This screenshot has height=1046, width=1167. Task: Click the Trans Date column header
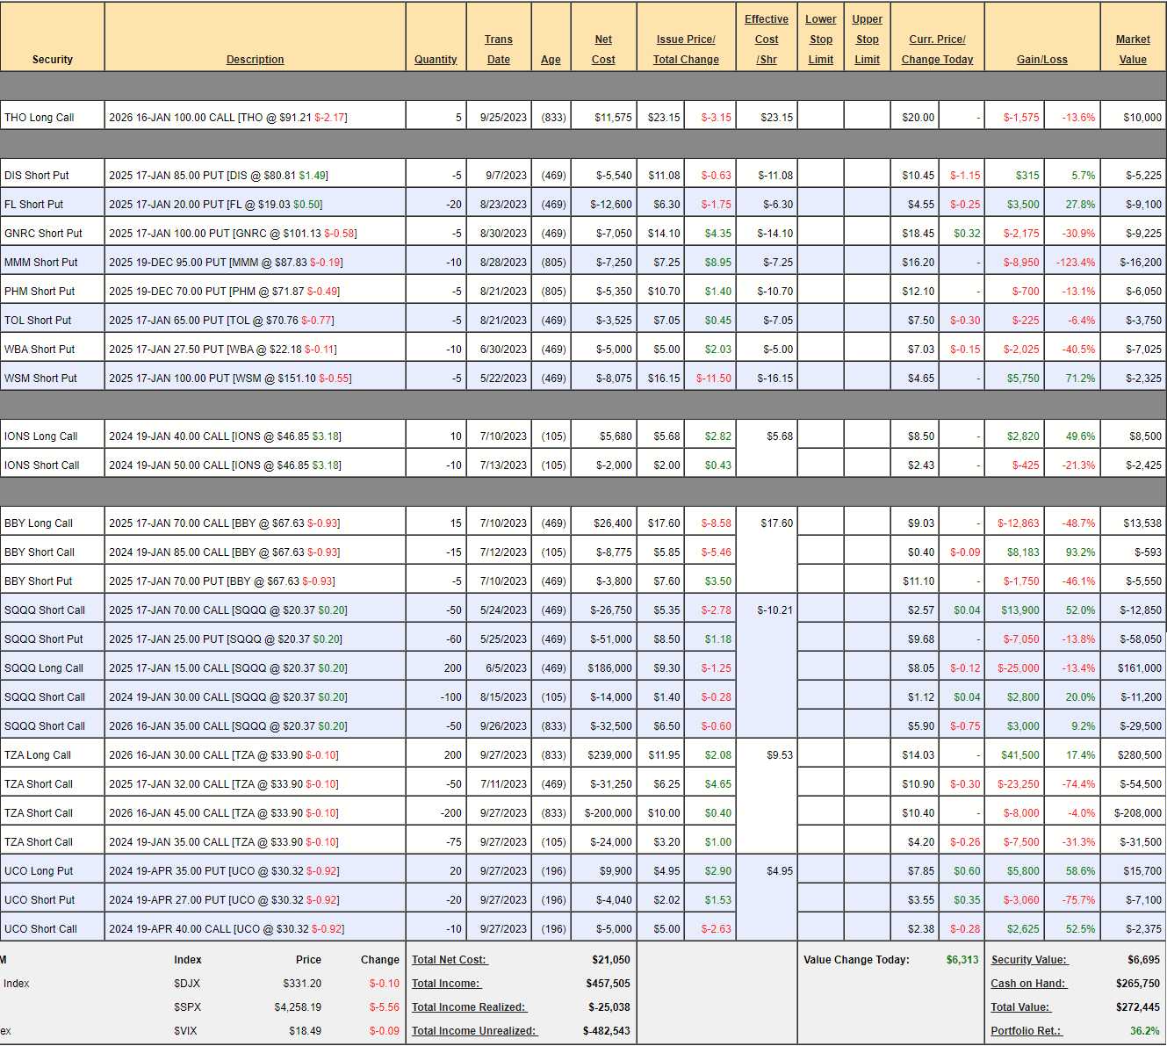click(498, 49)
